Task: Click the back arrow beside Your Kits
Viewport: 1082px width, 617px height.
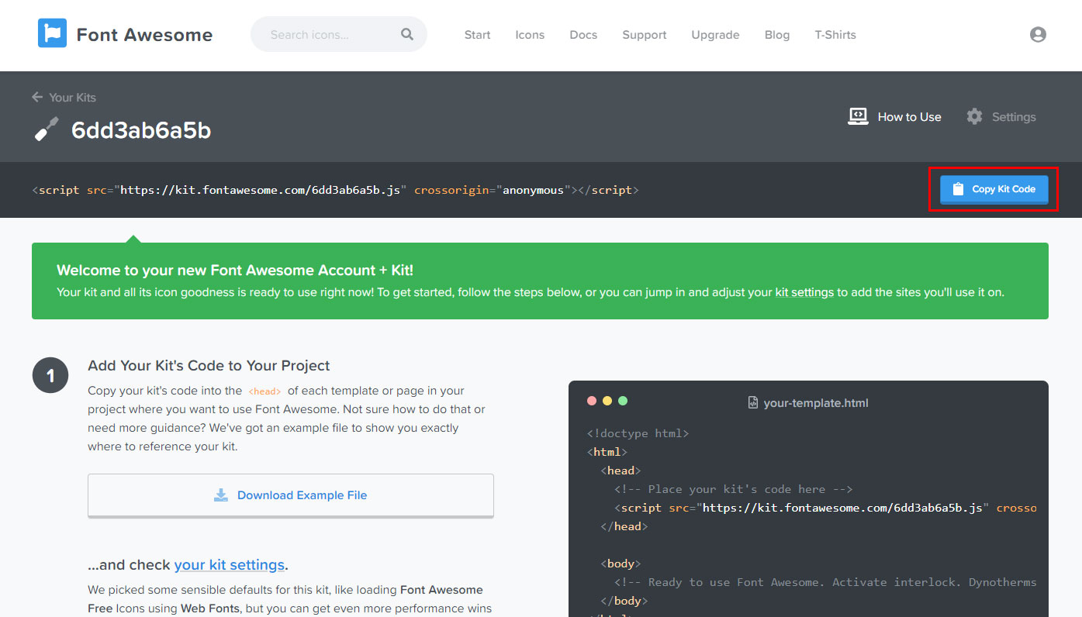Action: [37, 97]
